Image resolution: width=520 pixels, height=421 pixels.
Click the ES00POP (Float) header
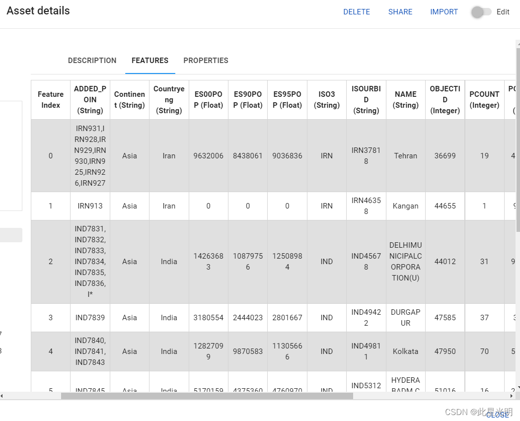pos(208,99)
